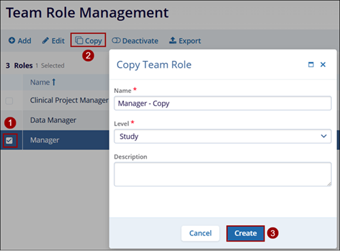Image resolution: width=340 pixels, height=251 pixels.
Task: Click the Name column header
Action: coord(40,82)
